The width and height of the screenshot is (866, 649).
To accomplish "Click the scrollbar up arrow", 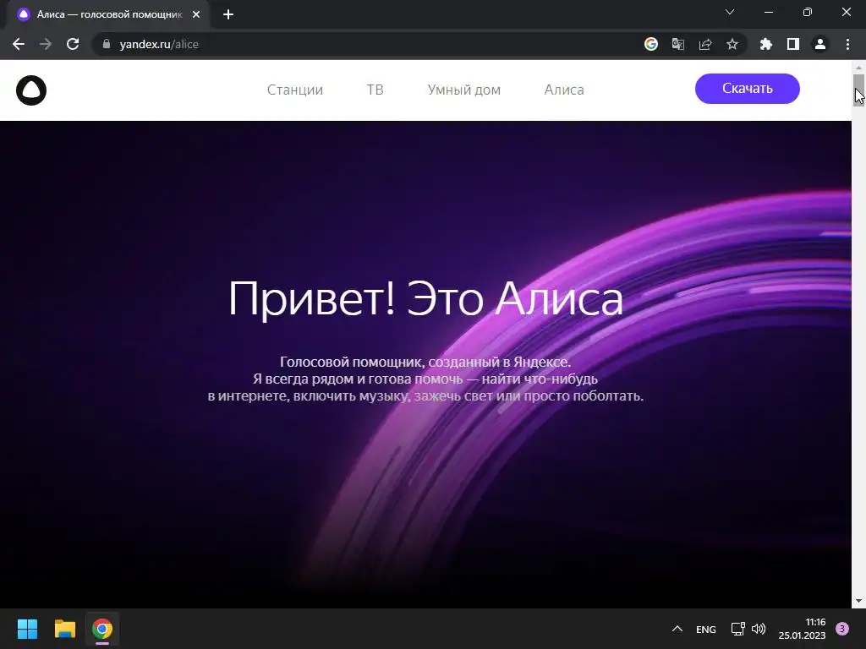I will point(858,68).
